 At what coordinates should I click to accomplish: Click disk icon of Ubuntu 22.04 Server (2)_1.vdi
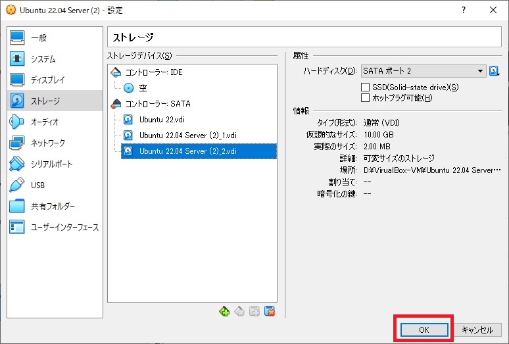click(128, 135)
